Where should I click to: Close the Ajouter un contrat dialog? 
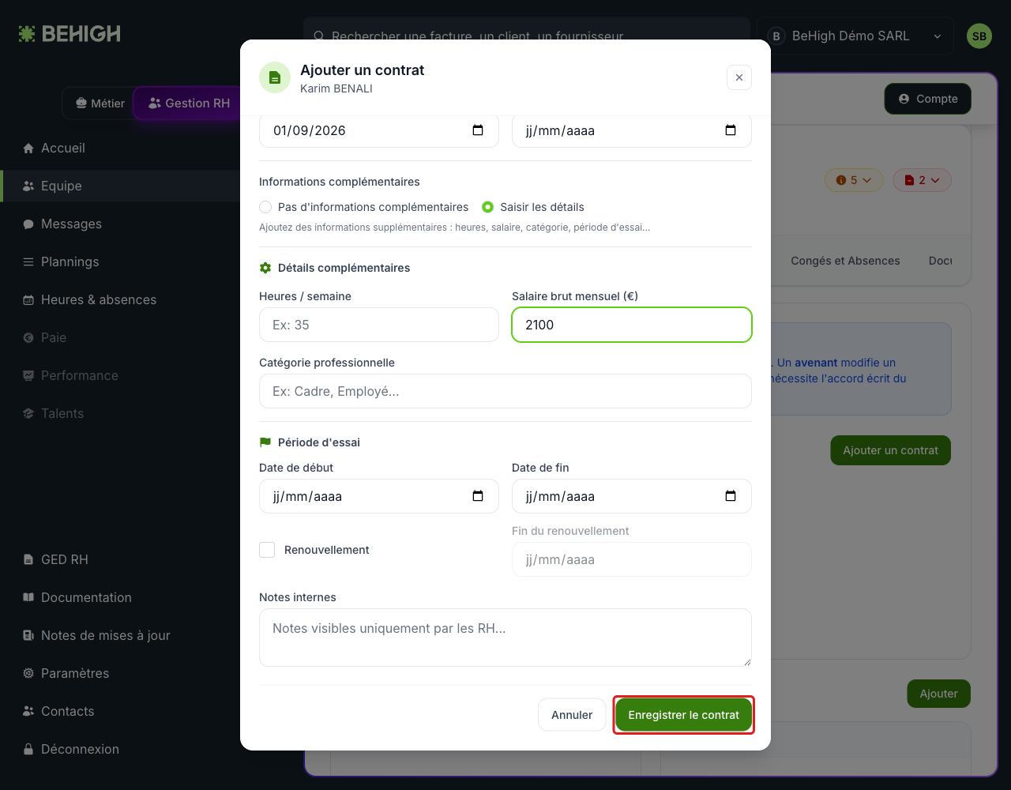tap(739, 77)
